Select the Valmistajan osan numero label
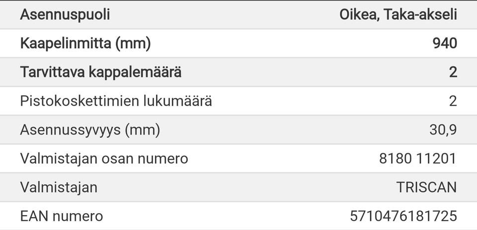 coord(104,158)
